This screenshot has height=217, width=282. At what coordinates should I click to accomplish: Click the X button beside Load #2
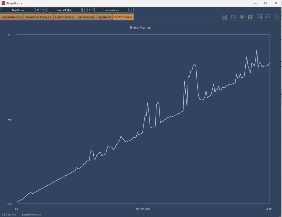90,10
